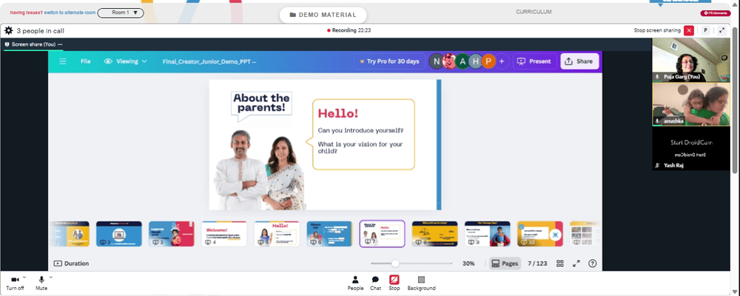This screenshot has width=740, height=296.
Task: Click the 30% zoom value
Action: click(468, 263)
